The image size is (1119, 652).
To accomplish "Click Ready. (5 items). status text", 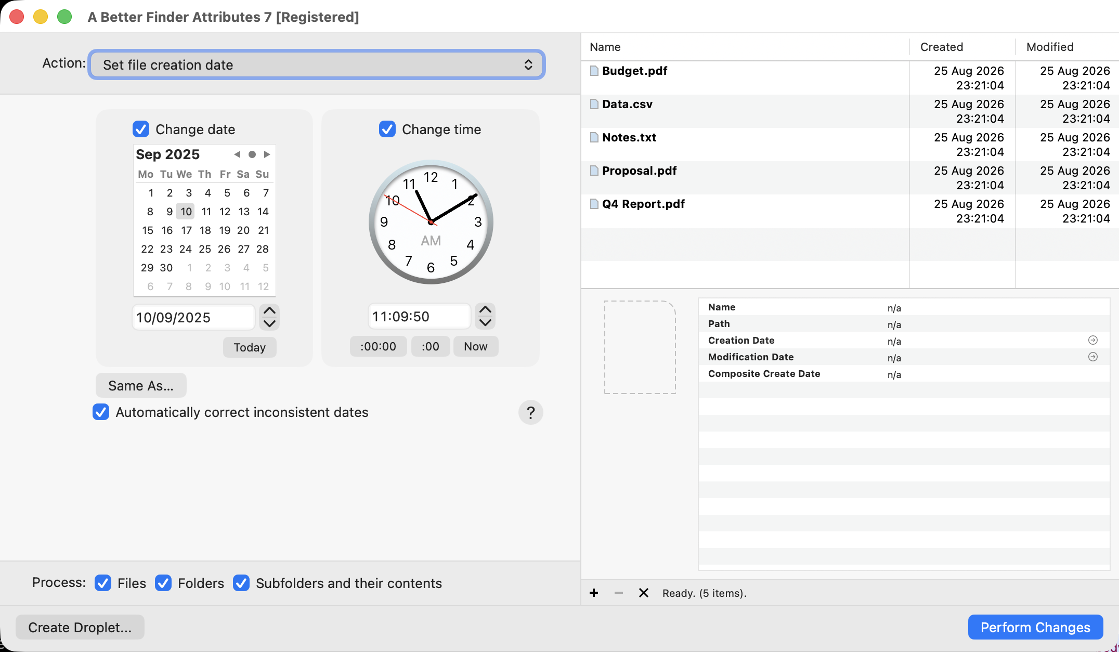I will tap(704, 593).
